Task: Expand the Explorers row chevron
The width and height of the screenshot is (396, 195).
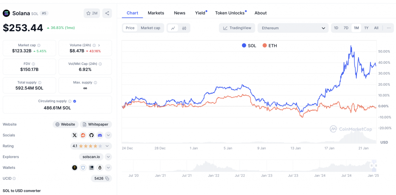Action: pos(108,157)
